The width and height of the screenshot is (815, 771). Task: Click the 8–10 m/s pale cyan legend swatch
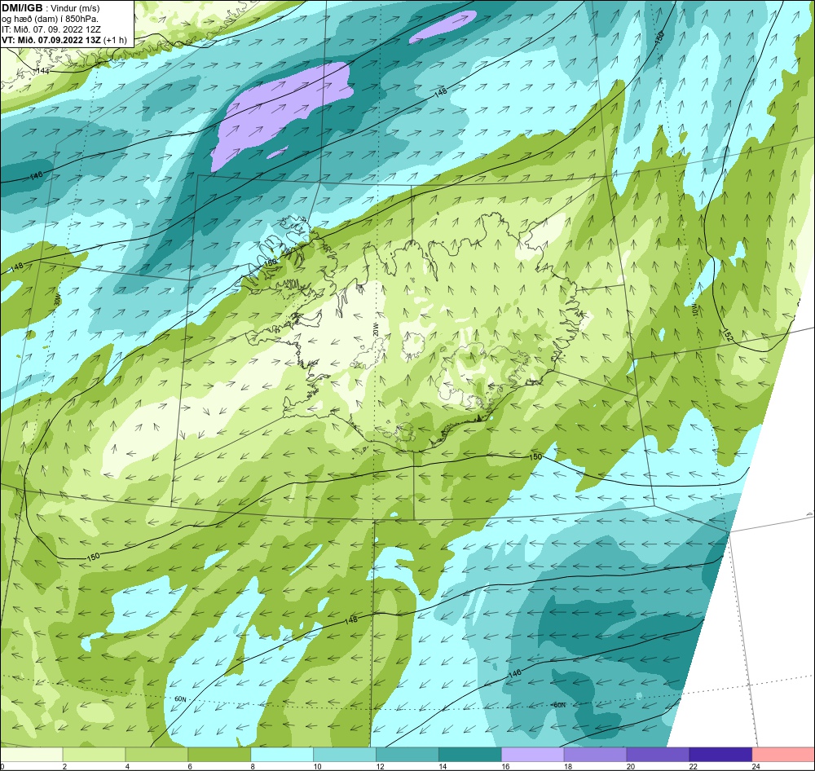point(282,754)
